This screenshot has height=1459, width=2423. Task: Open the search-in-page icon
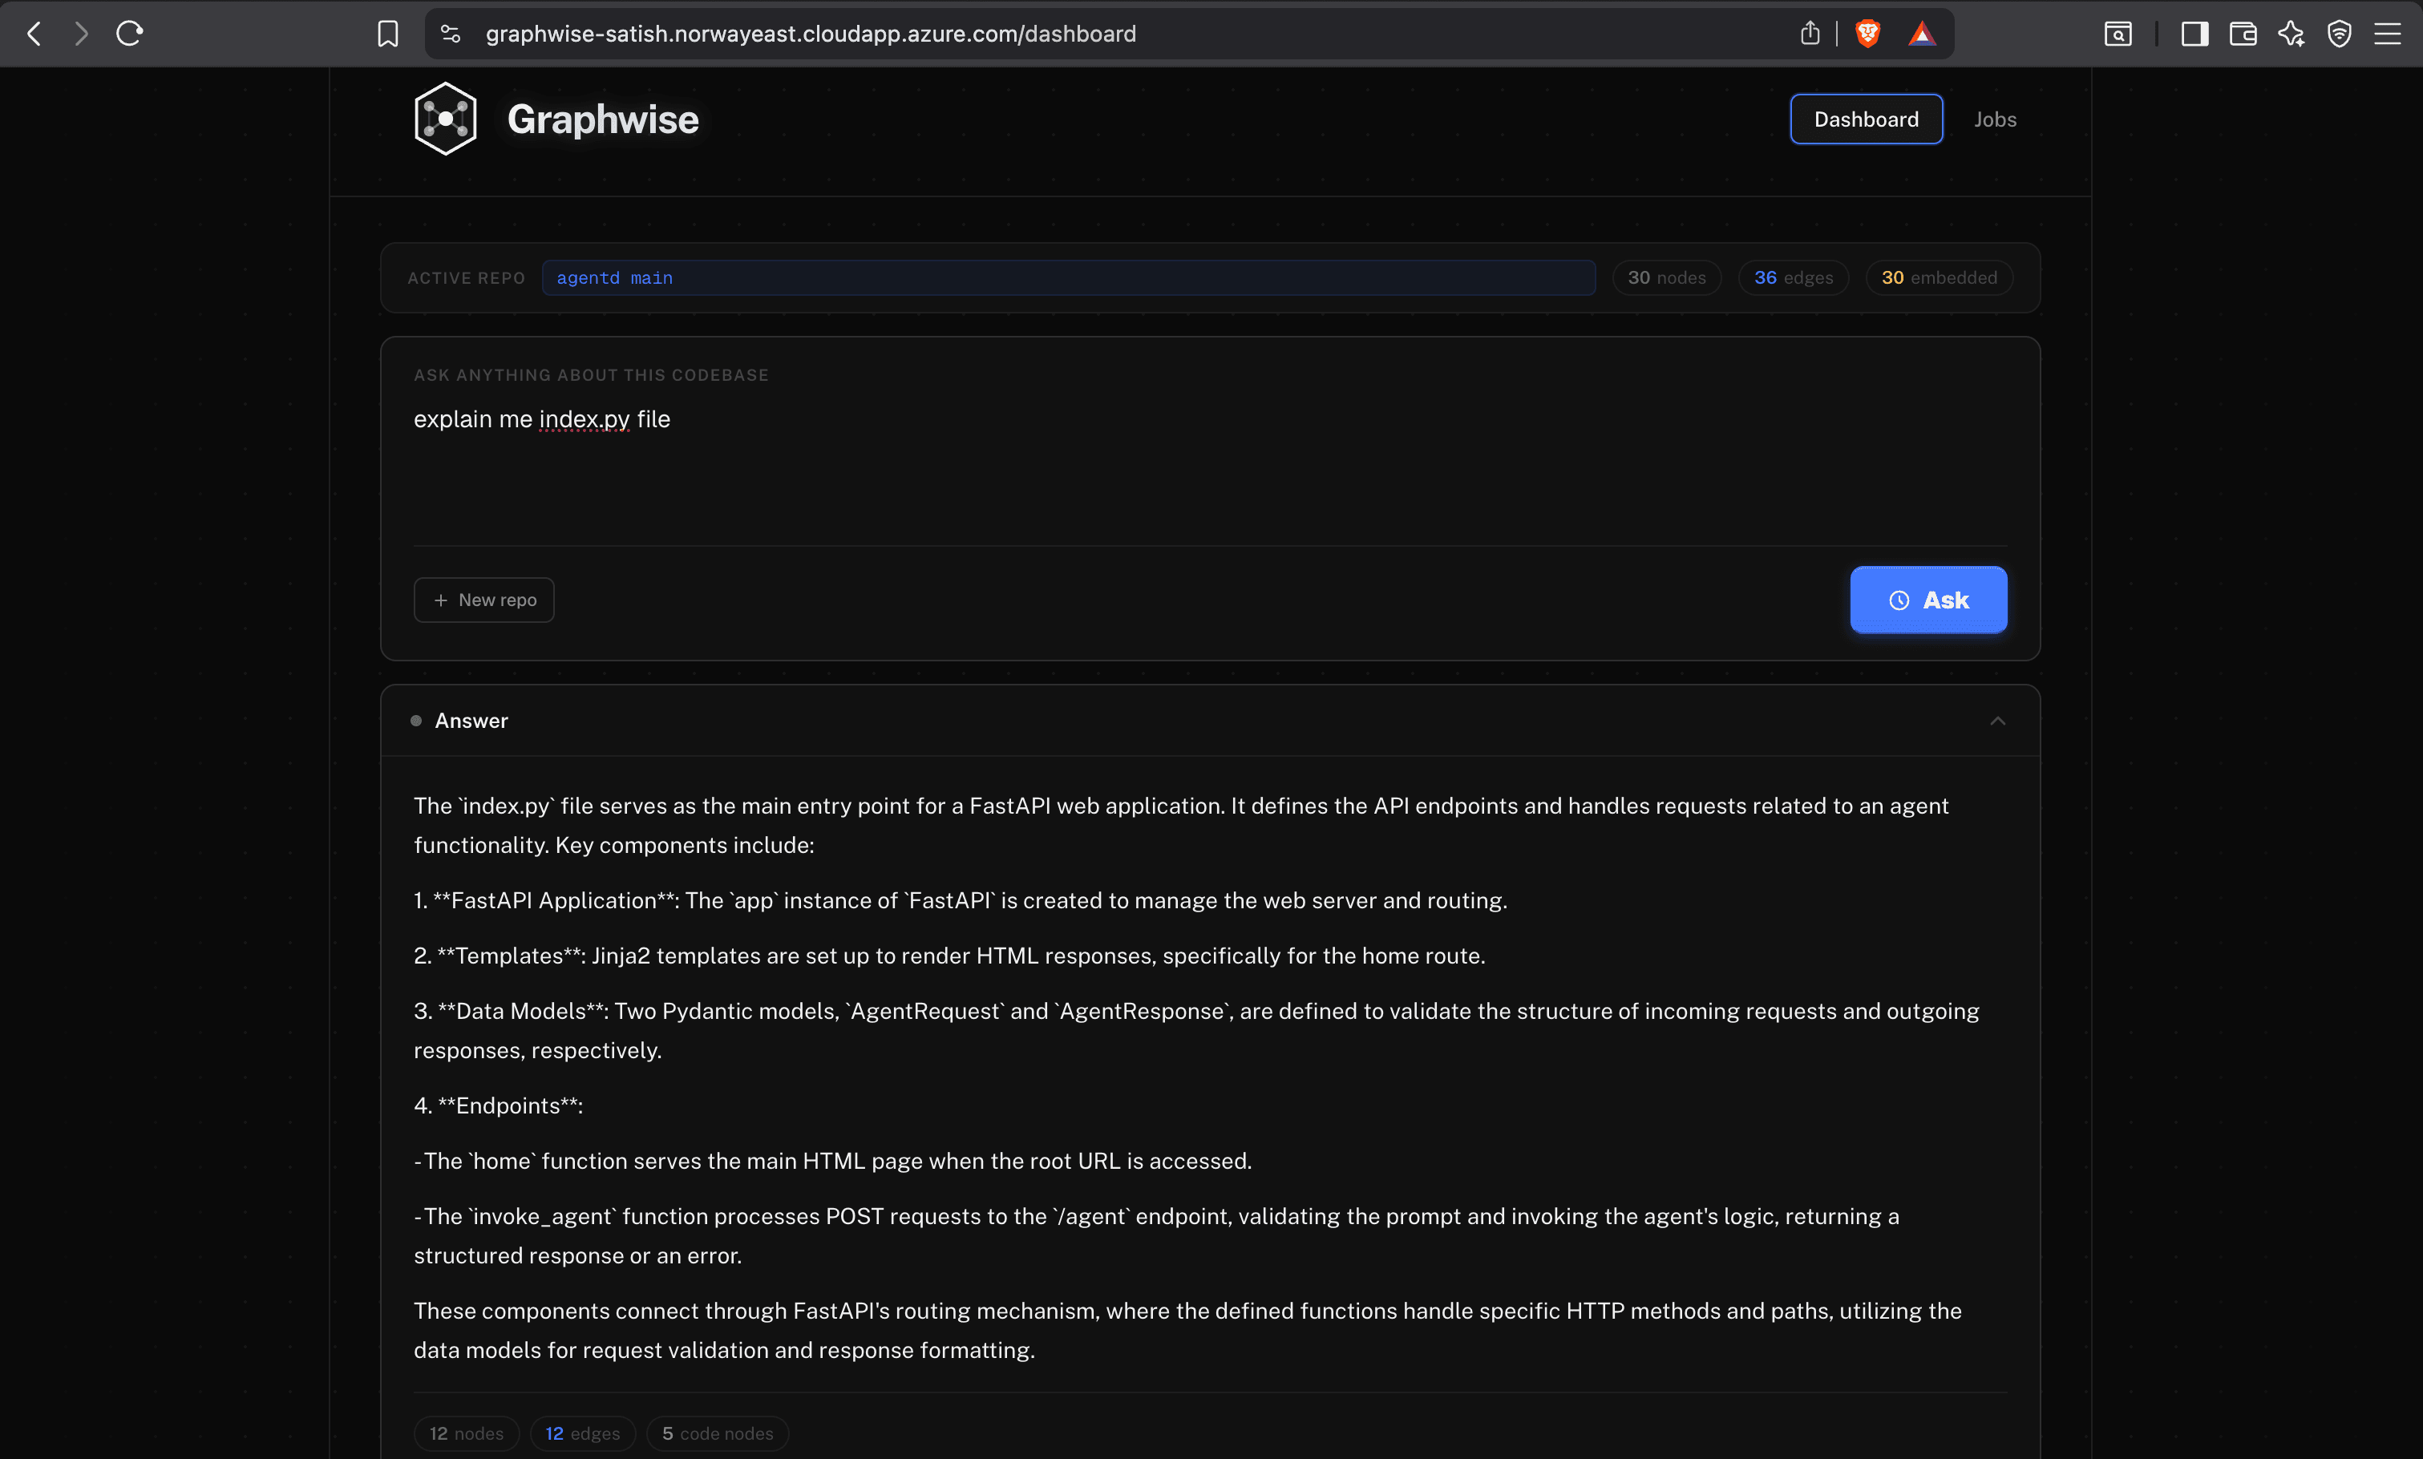(2119, 34)
